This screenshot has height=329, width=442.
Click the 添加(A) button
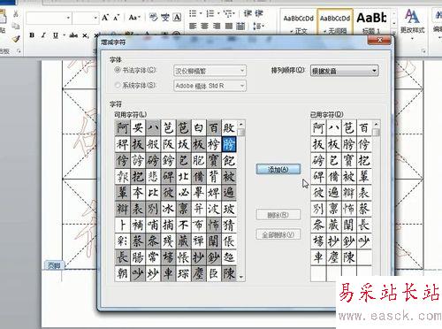click(278, 169)
